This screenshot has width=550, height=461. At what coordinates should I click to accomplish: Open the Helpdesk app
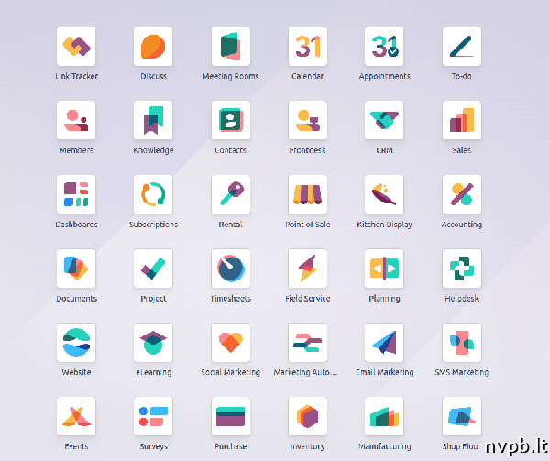pyautogui.click(x=462, y=269)
